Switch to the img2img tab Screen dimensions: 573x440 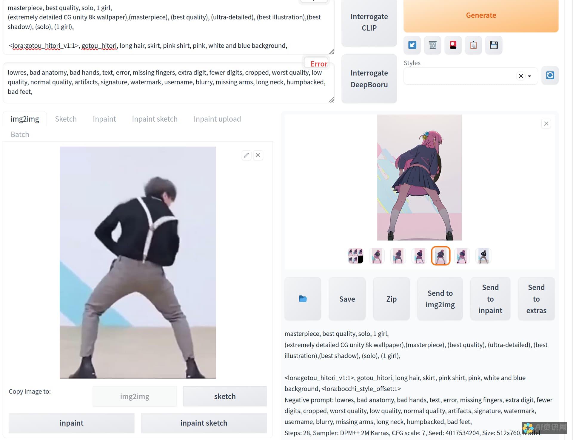click(24, 119)
